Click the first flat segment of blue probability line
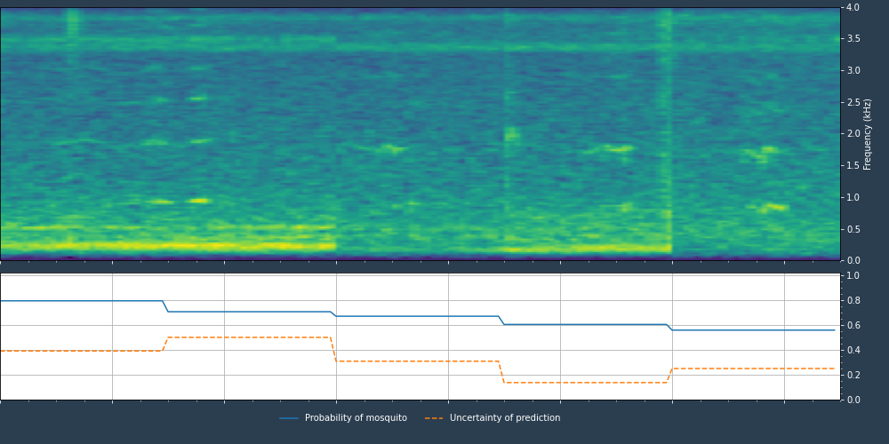 click(x=80, y=301)
